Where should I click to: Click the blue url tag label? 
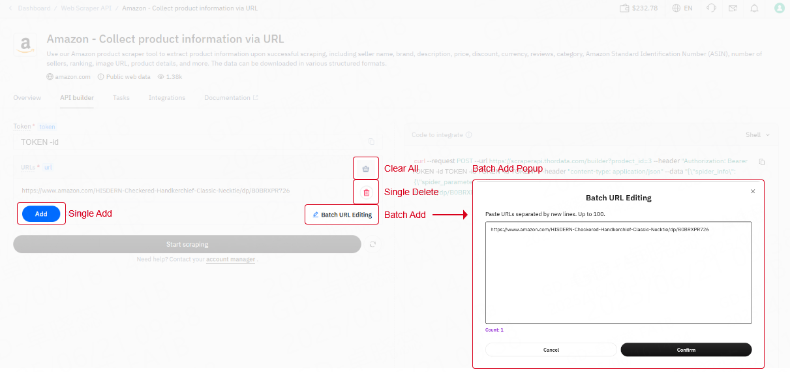48,168
